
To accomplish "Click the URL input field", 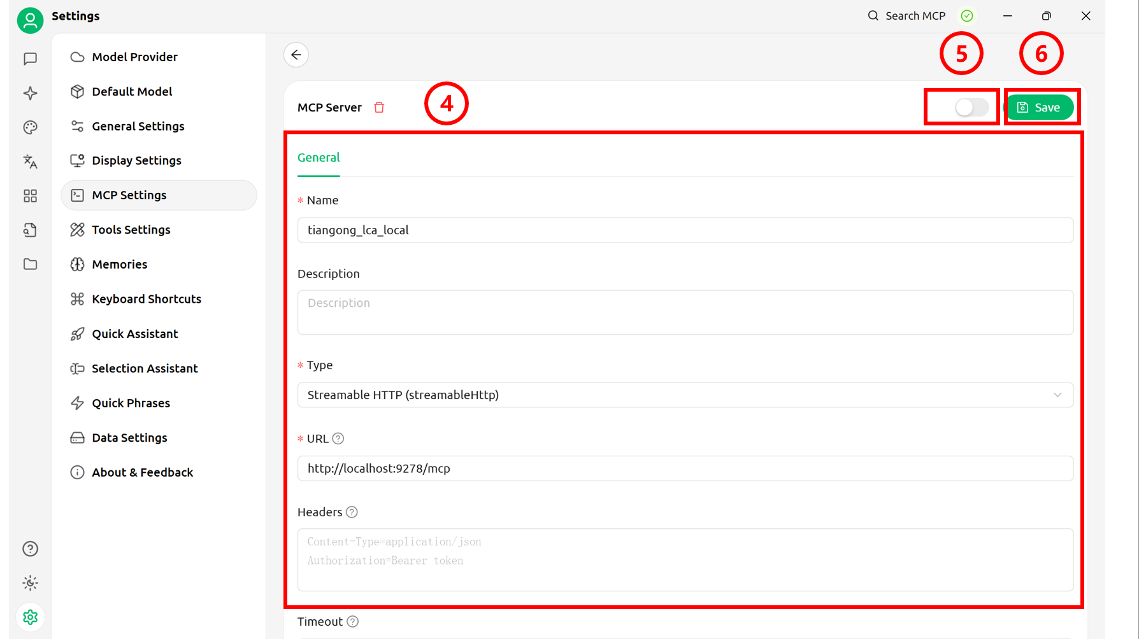I will click(x=685, y=468).
